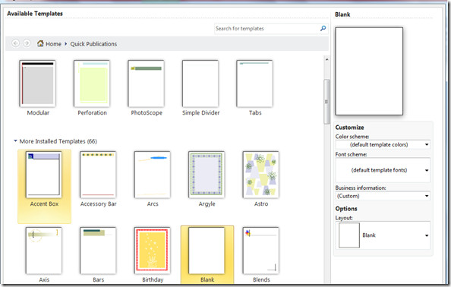Go back with the left arrow button

(x=15, y=43)
